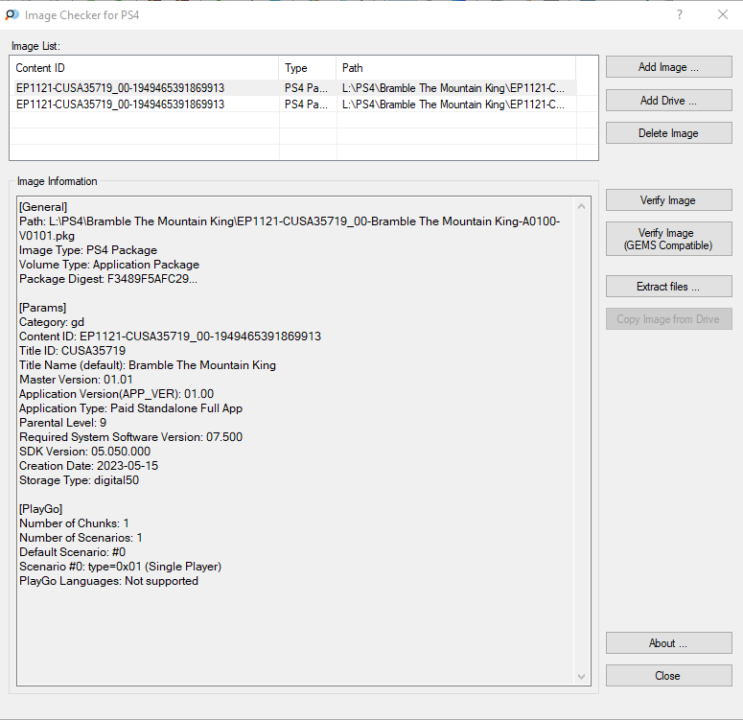Click the PlayGo Languages: Not supported line
This screenshot has width=743, height=720.
coord(109,581)
